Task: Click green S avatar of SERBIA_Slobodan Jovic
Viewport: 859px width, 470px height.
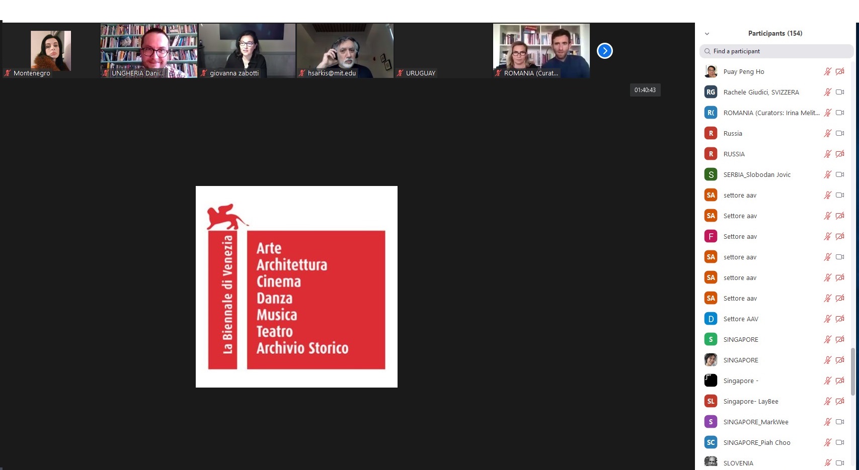Action: pos(711,174)
